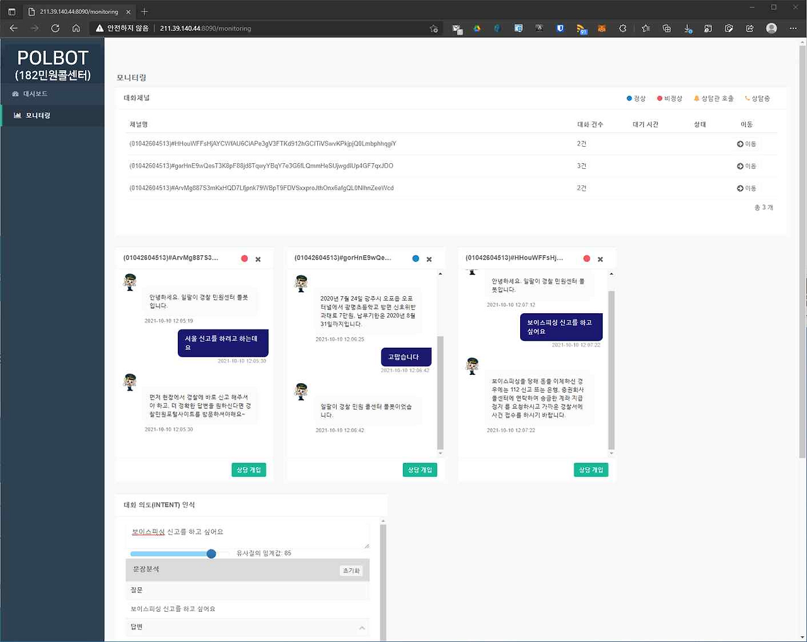
Task: Click the 총 3 개 total count
Action: [763, 207]
